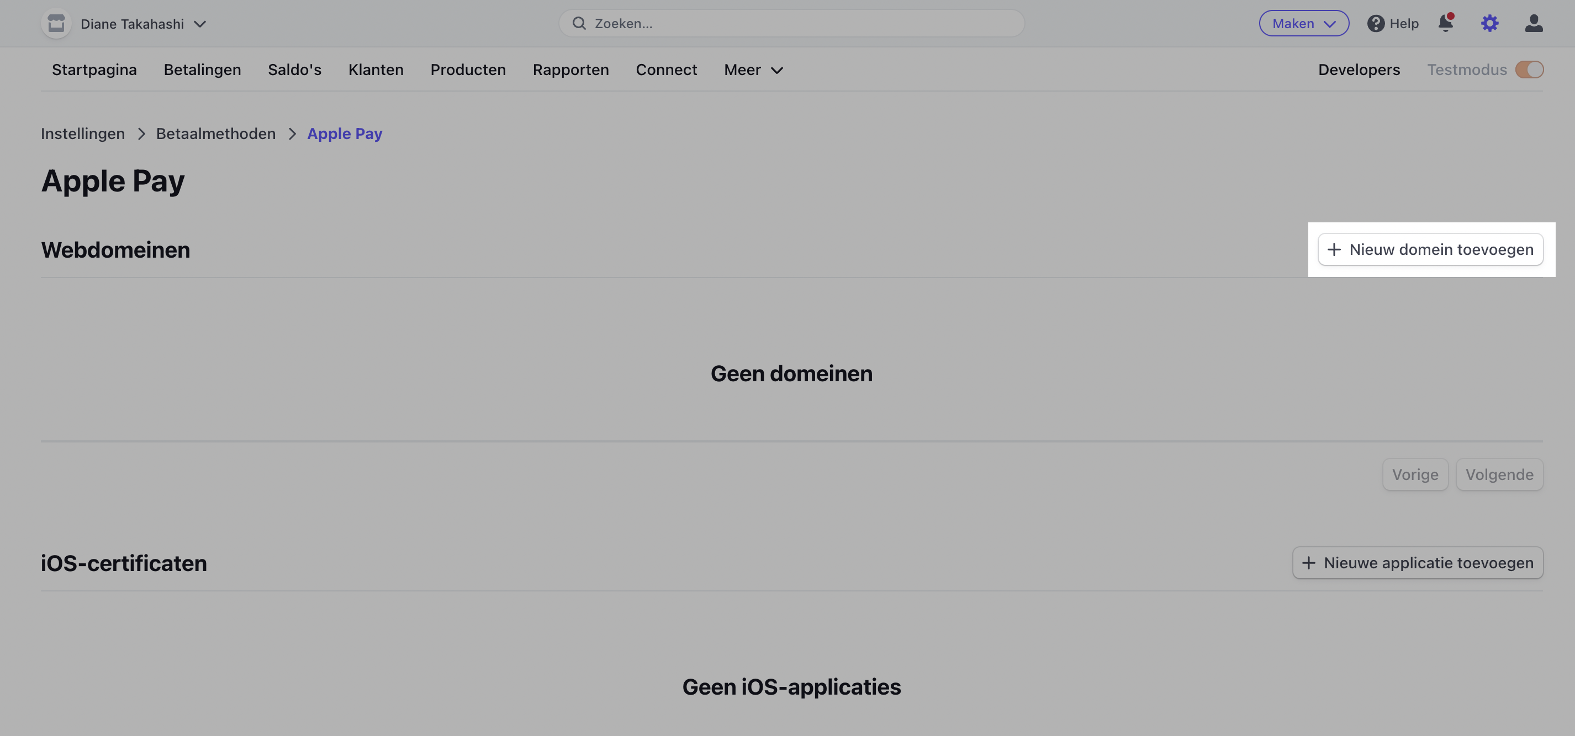Open the Klanten tab
1575x736 pixels.
point(376,70)
